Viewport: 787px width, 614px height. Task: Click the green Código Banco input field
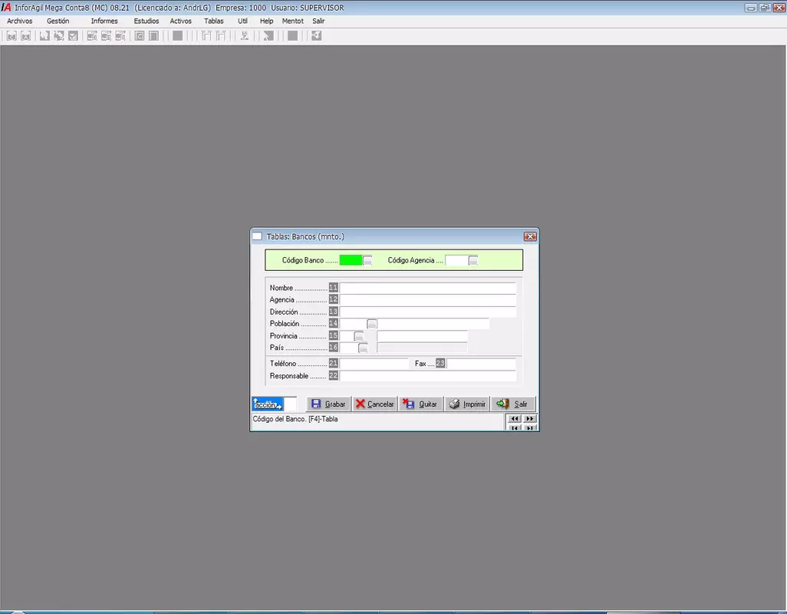(351, 260)
